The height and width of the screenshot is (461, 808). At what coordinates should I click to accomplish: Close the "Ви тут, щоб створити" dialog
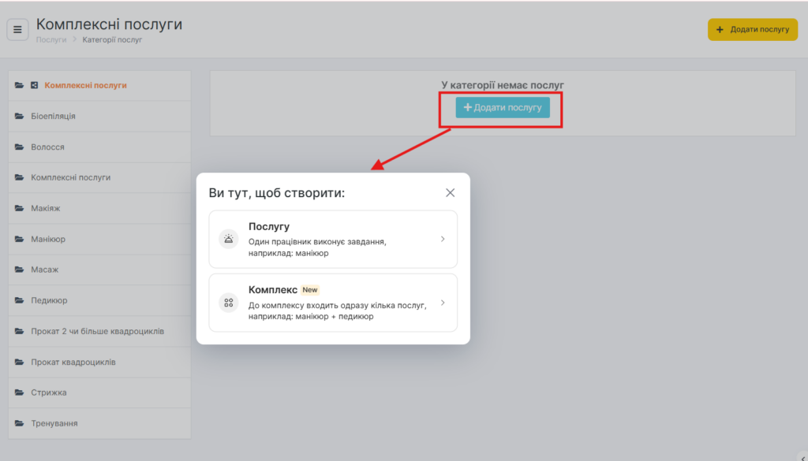pos(450,193)
